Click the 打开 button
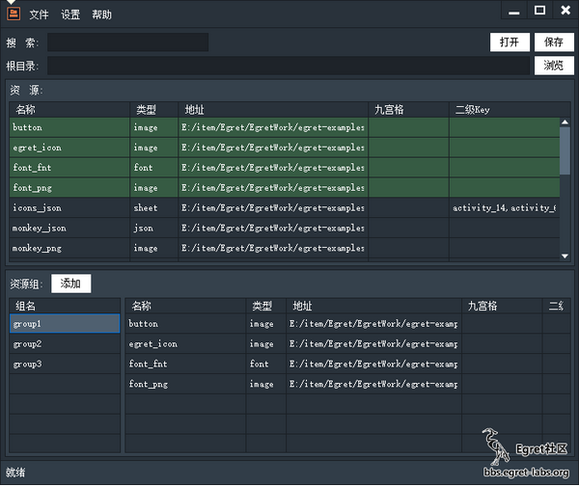Image resolution: width=579 pixels, height=487 pixels. tap(510, 42)
